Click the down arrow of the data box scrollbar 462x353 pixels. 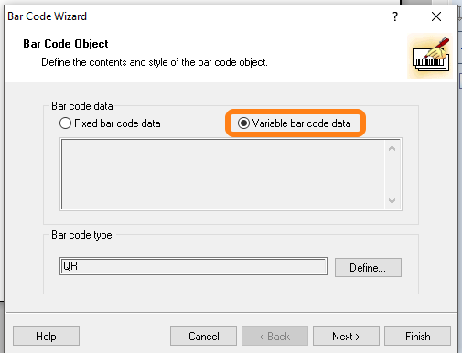(x=392, y=201)
